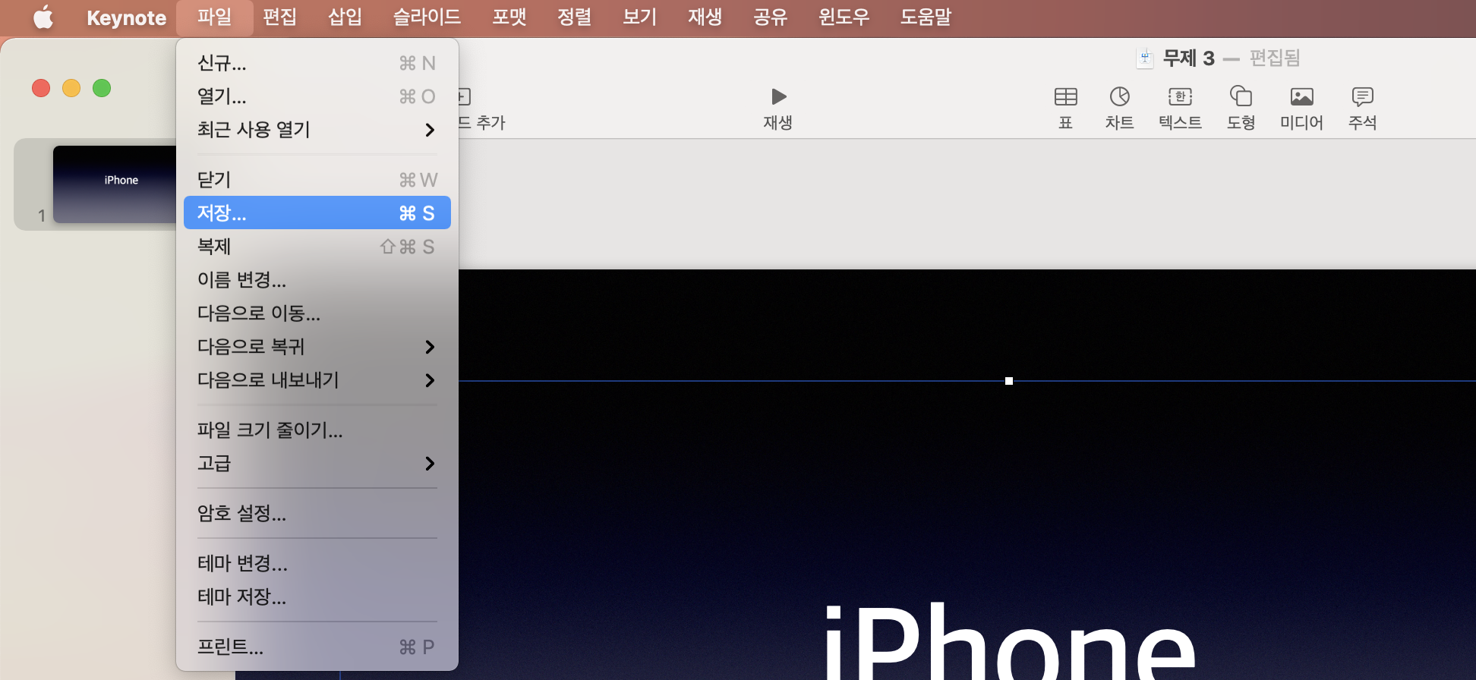
Task: Open the 편집 menu
Action: click(279, 17)
